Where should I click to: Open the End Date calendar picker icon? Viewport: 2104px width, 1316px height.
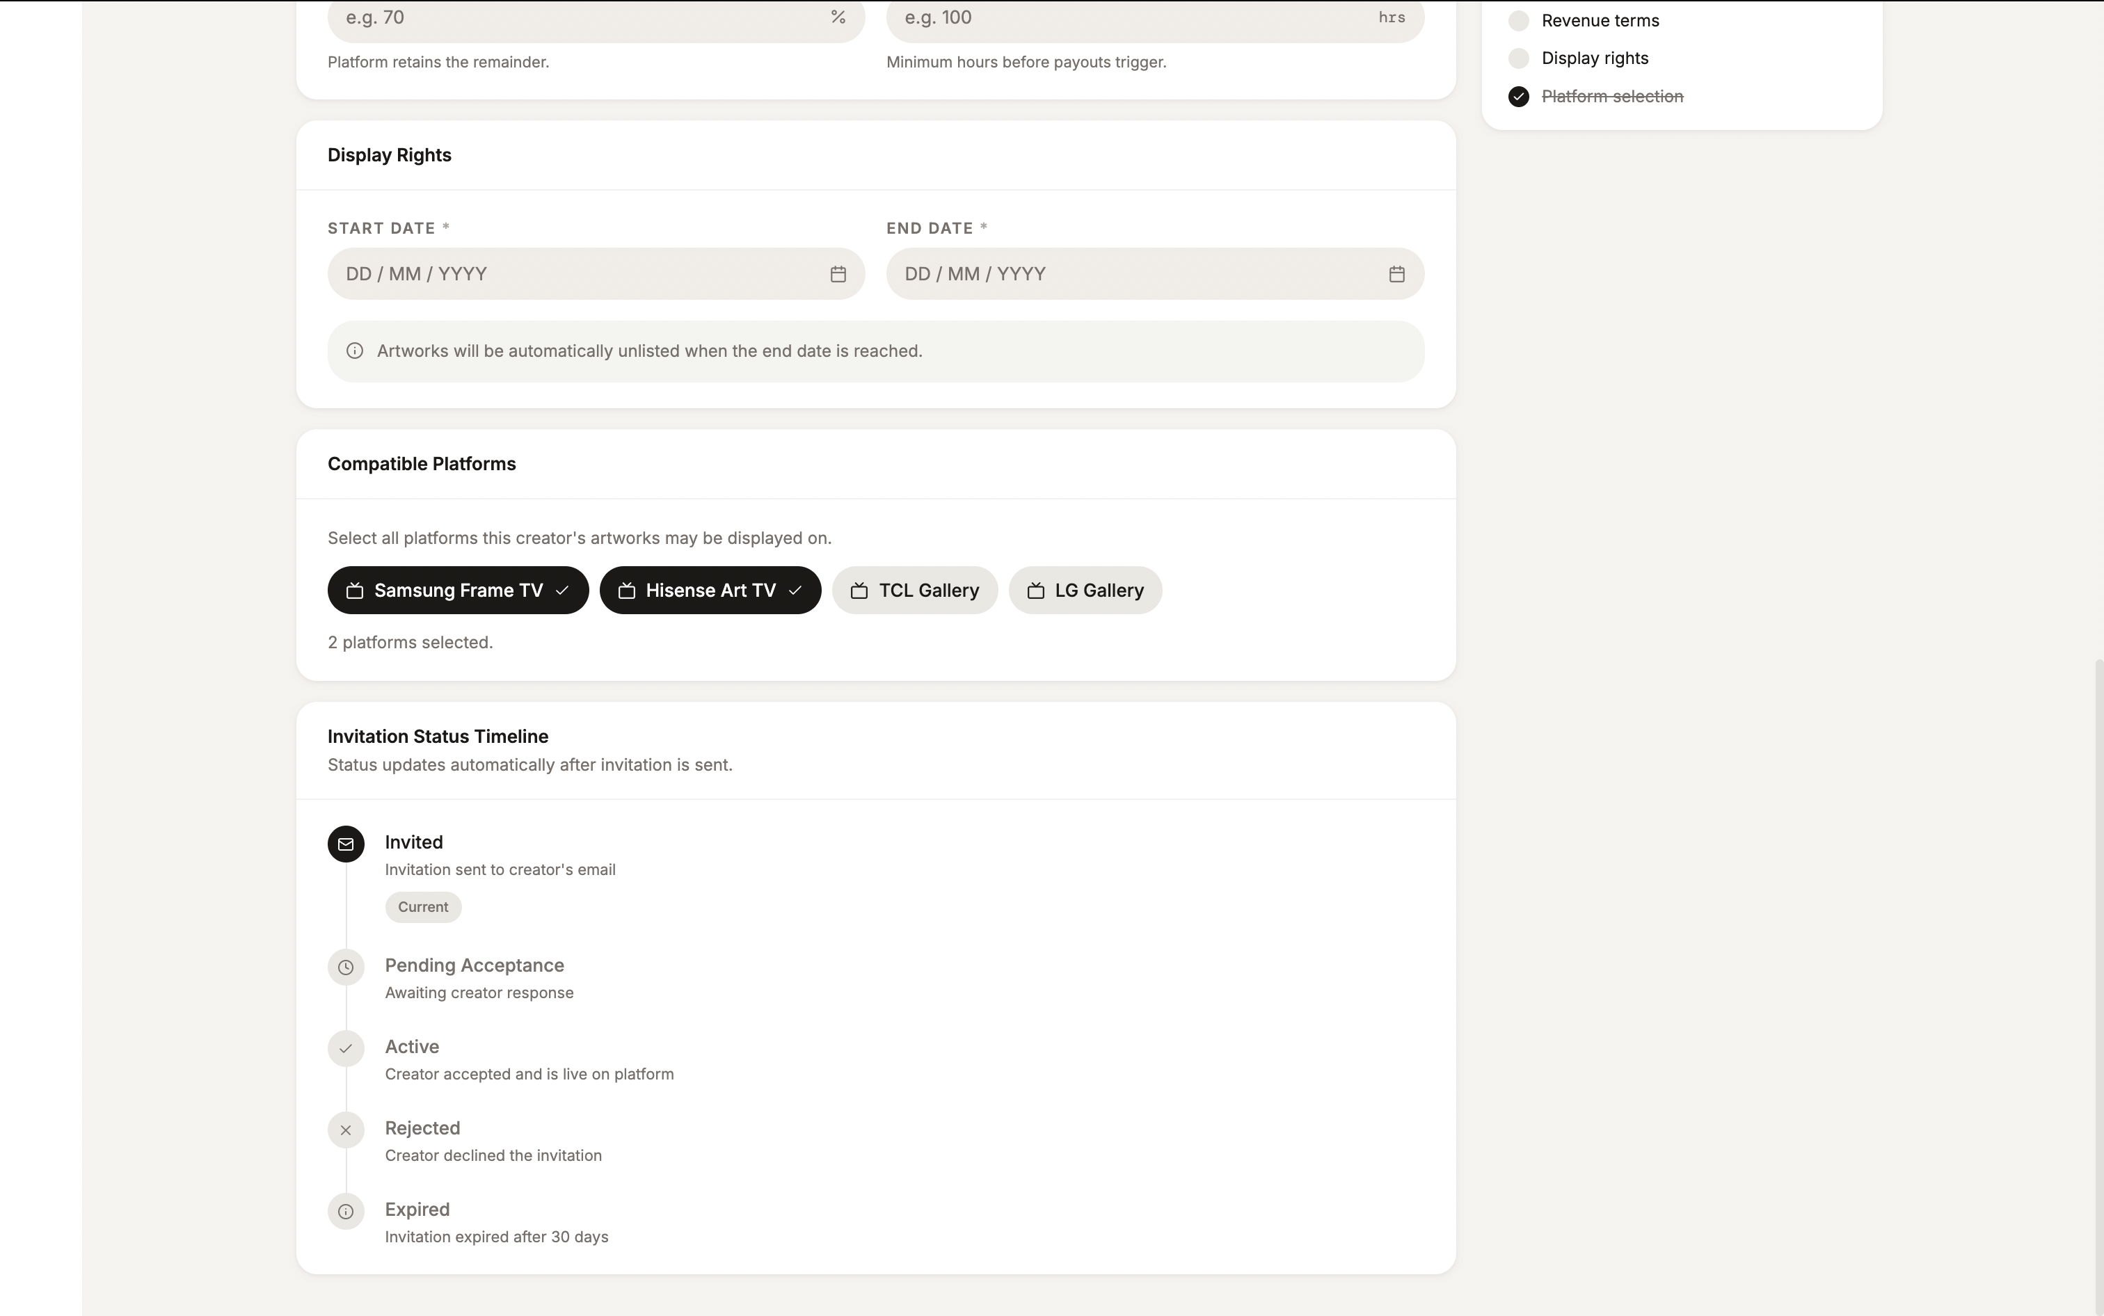coord(1396,274)
